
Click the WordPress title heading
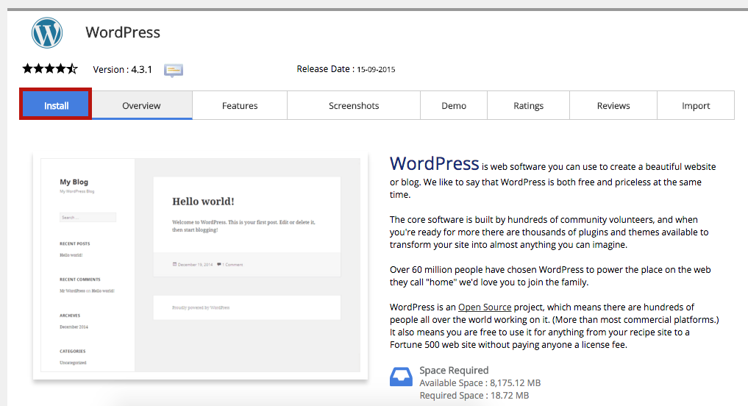pos(123,32)
